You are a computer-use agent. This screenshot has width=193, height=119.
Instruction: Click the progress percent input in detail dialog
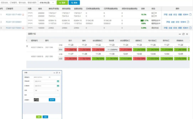coord(45,90)
